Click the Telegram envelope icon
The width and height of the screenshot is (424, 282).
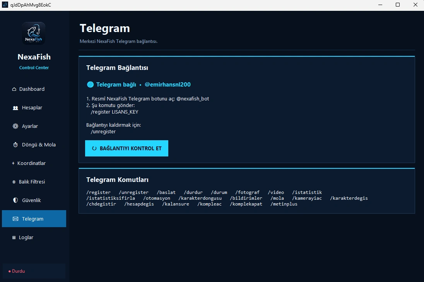(x=15, y=219)
